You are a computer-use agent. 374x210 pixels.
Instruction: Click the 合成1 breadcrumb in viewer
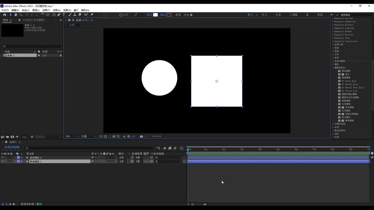point(72,25)
